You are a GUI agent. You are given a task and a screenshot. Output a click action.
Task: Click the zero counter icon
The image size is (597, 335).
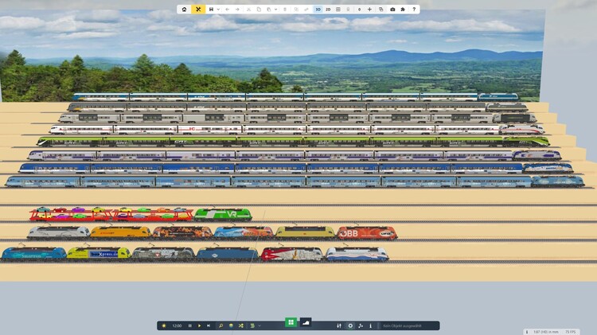[x=360, y=9]
